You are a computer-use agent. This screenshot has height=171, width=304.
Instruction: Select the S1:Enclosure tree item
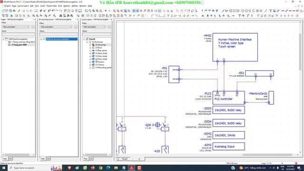97,42
